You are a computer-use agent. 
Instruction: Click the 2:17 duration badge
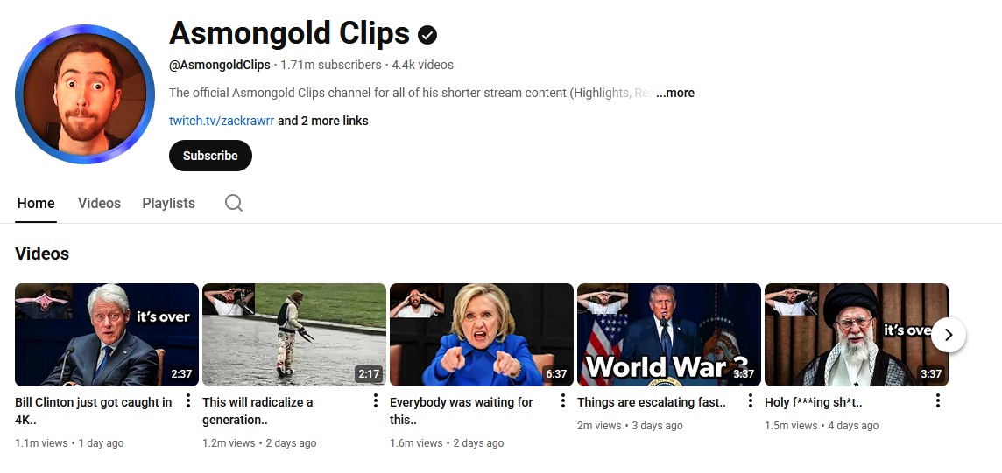[369, 374]
